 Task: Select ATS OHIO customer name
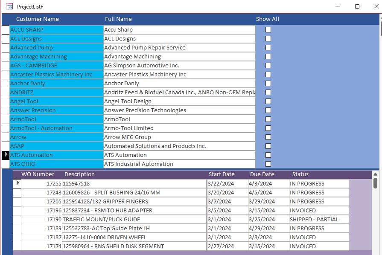(56, 164)
